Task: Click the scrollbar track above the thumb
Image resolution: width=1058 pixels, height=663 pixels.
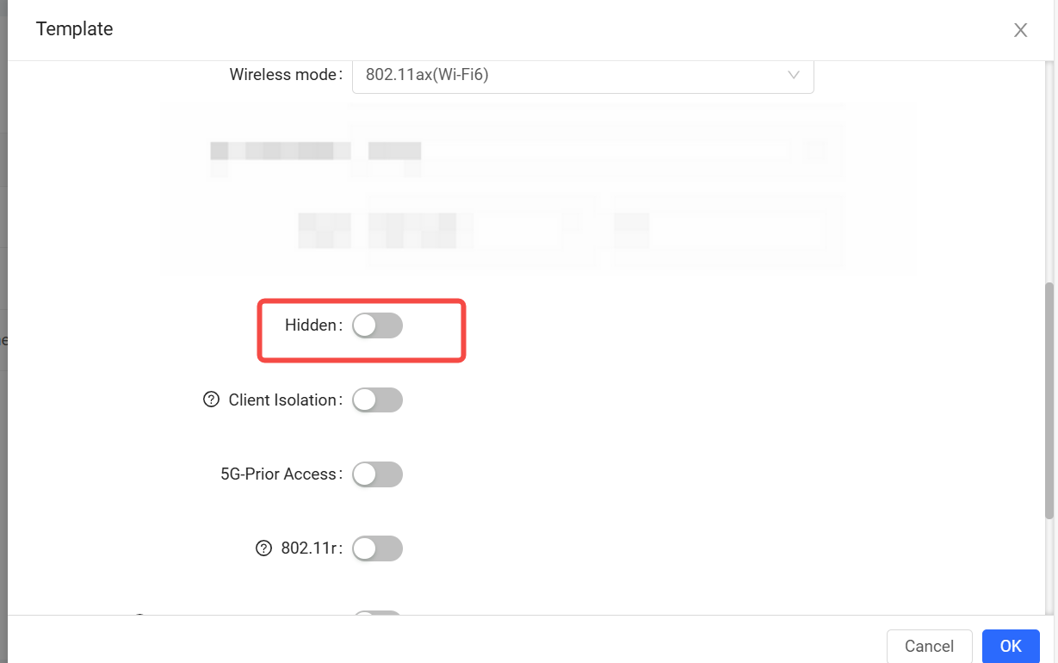Action: tap(1049, 171)
